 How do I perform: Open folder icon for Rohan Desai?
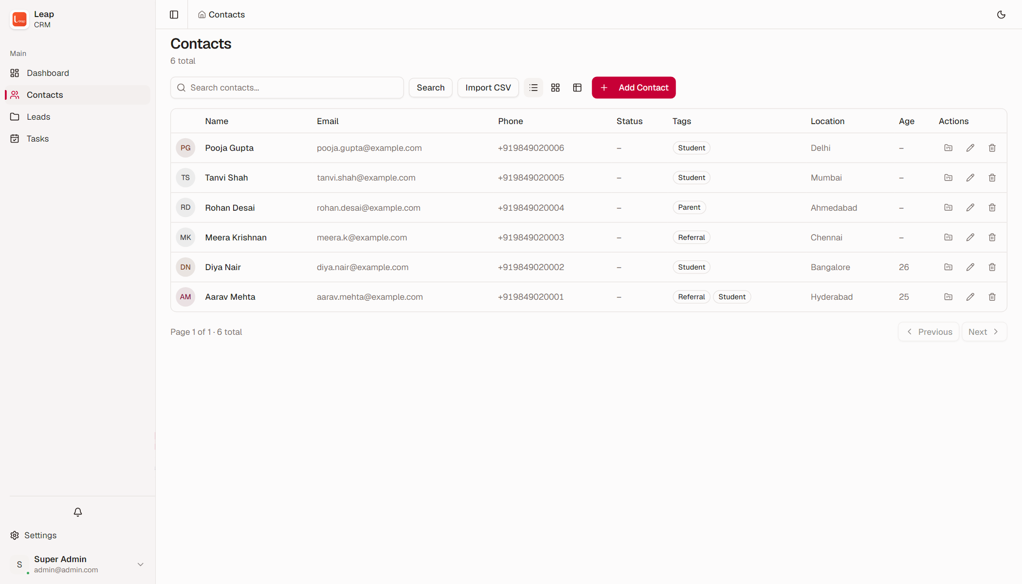coord(948,207)
